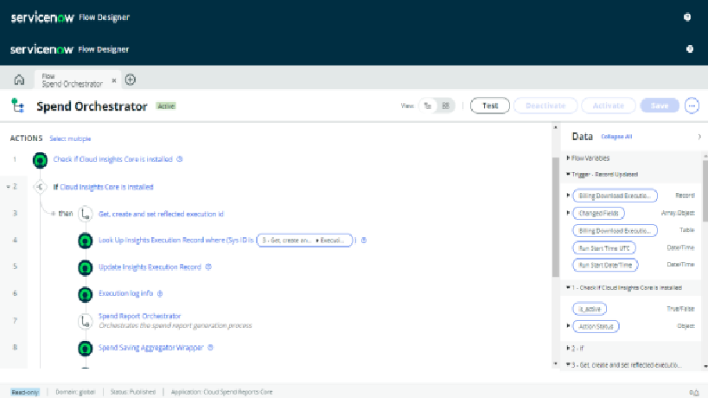Open the more options ellipsis menu

[x=692, y=106]
